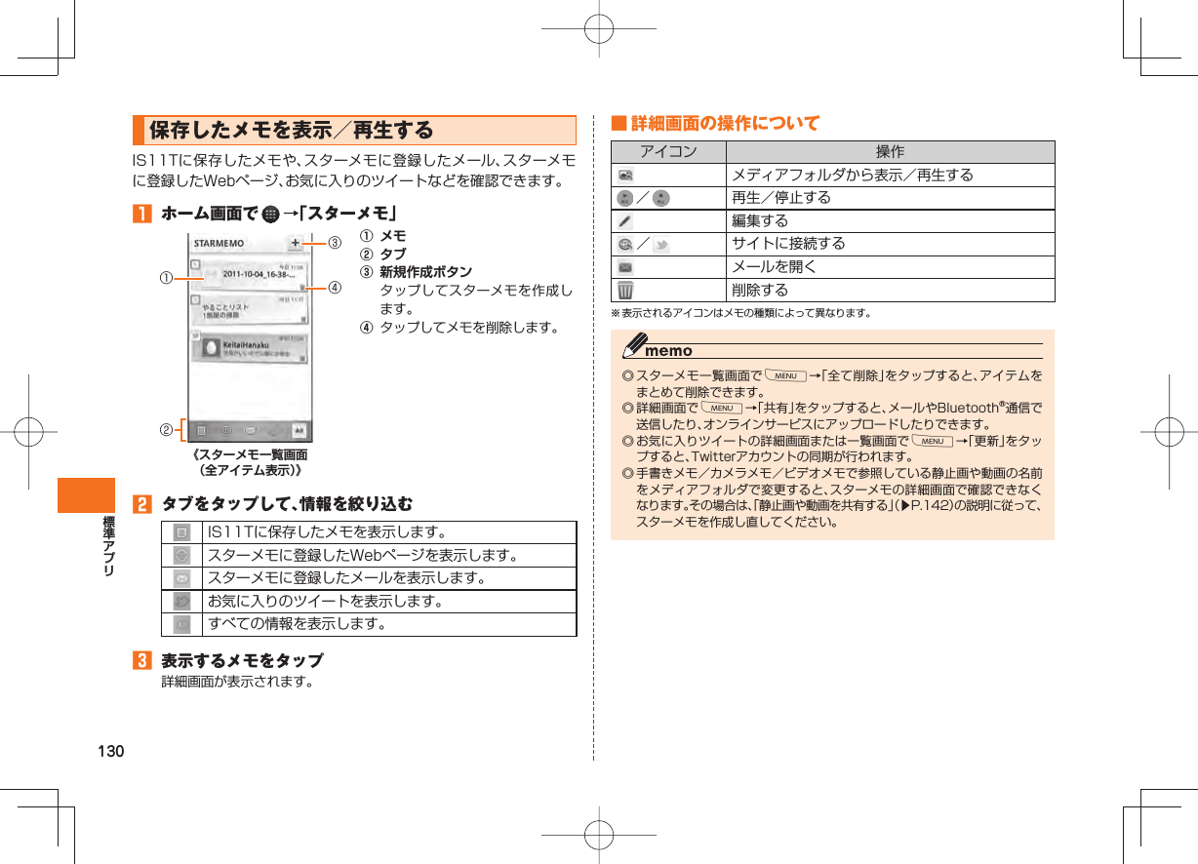
Task: Click the legend text タップしてメモを削除します。
Action: click(470, 328)
